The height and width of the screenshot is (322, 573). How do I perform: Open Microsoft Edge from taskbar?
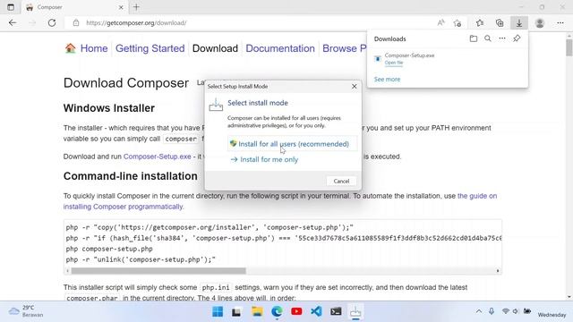(277, 312)
